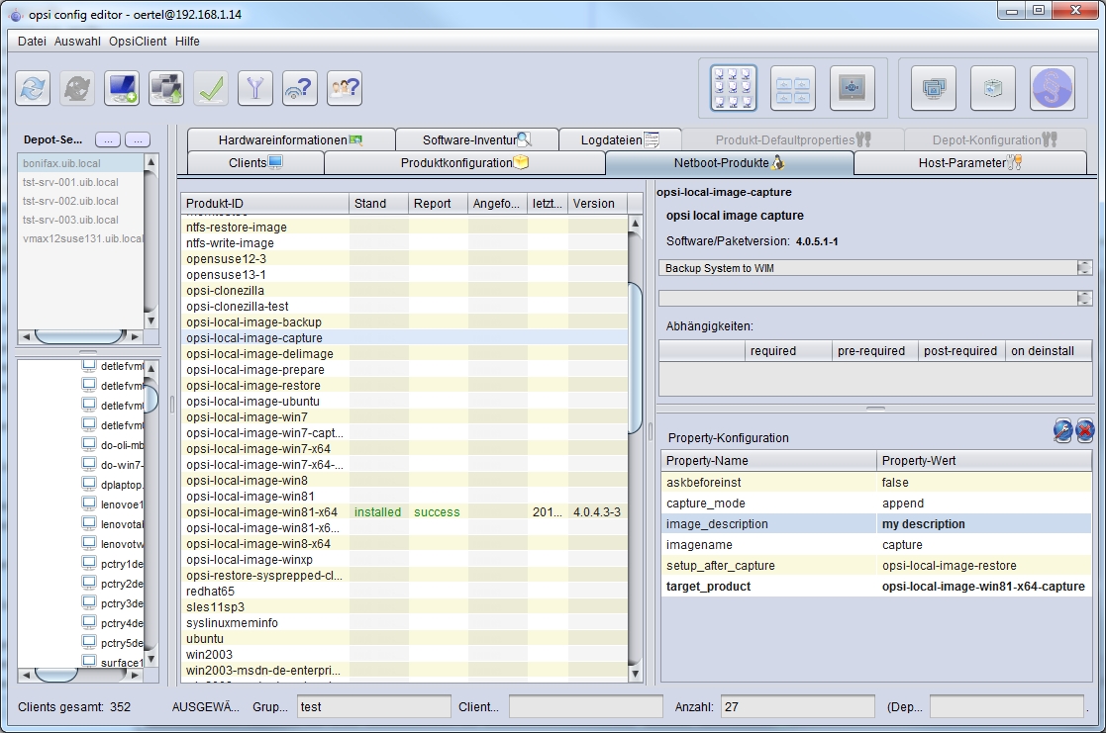The width and height of the screenshot is (1106, 733).
Task: Switch to the Clients tab
Action: click(x=254, y=163)
